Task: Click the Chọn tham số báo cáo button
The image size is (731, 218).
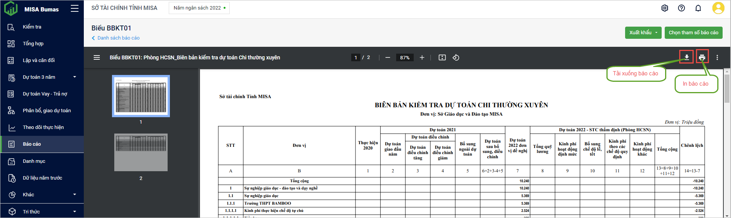Action: (x=693, y=33)
